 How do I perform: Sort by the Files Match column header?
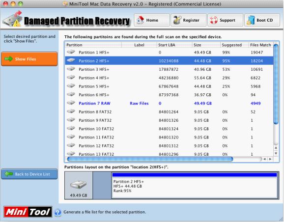[x=261, y=45]
